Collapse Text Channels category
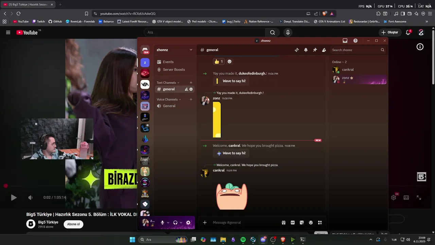The width and height of the screenshot is (435, 245). point(168,83)
